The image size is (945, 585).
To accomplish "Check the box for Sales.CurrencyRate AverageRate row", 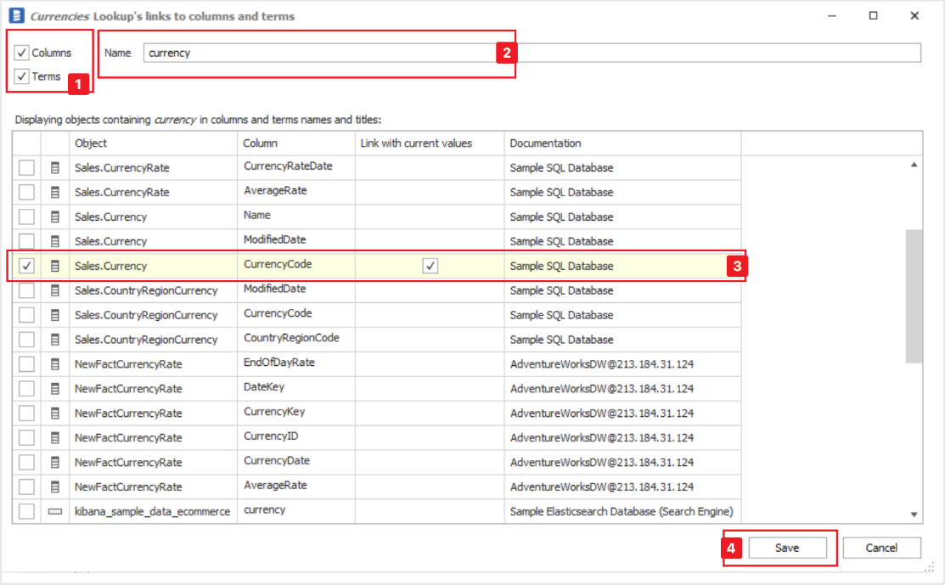I will 27,193.
